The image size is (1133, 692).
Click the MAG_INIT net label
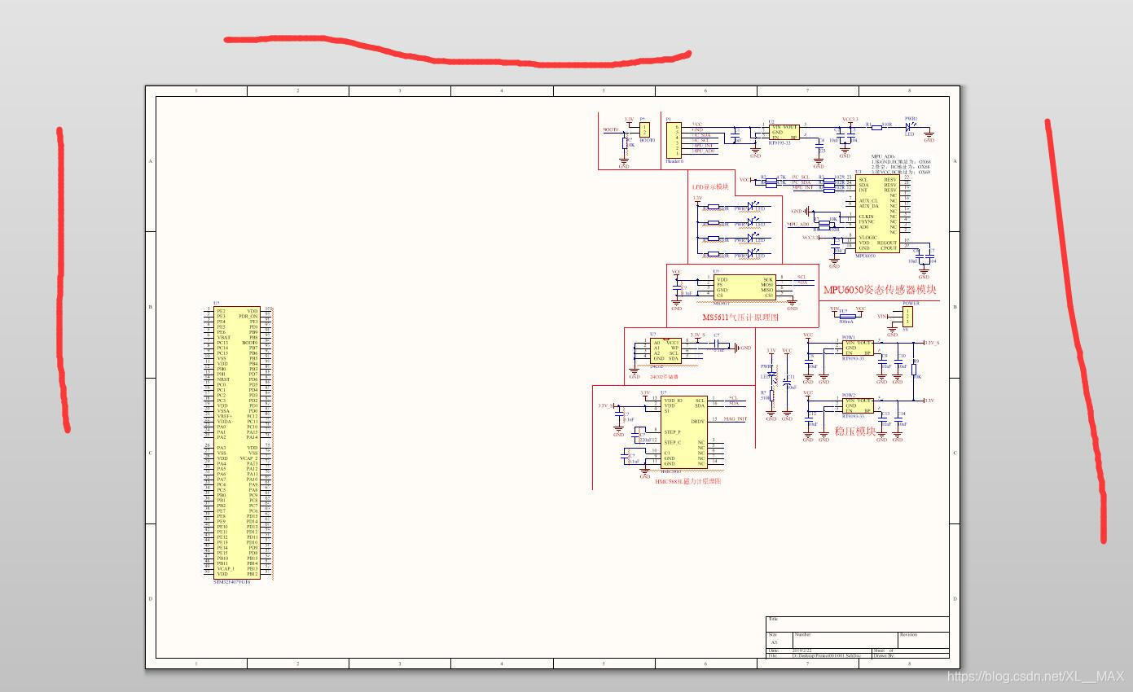736,419
